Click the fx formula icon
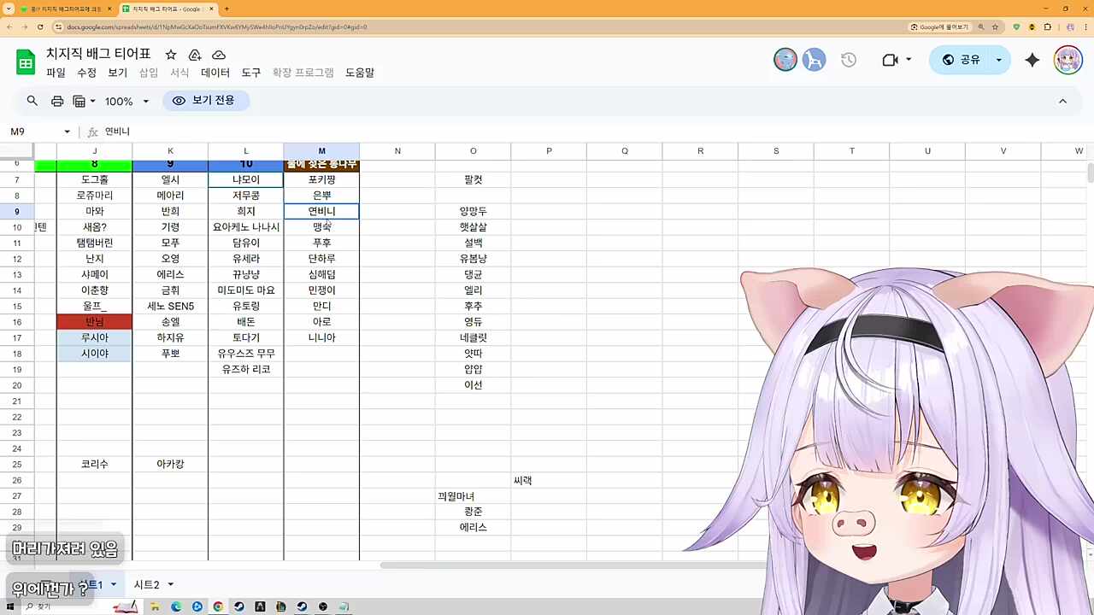This screenshot has width=1094, height=615. [x=92, y=131]
